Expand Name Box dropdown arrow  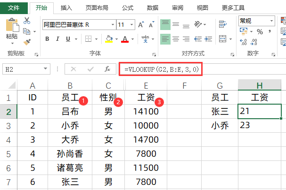(45, 69)
